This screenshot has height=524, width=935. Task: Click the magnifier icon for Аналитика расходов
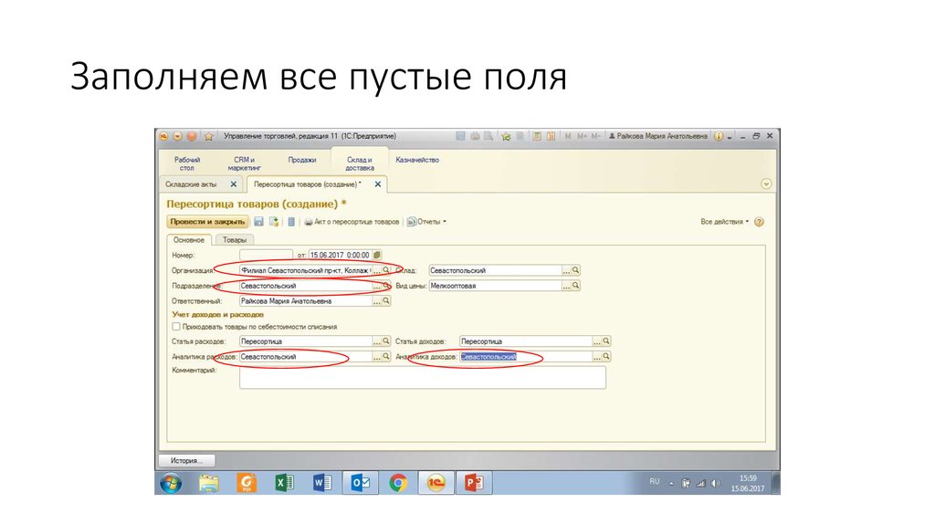pos(386,357)
